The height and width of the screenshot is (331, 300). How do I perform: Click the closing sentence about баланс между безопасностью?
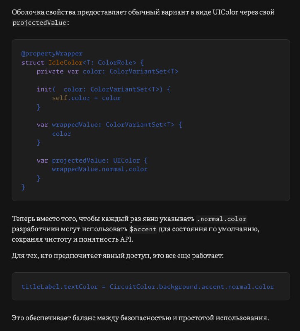(x=140, y=318)
